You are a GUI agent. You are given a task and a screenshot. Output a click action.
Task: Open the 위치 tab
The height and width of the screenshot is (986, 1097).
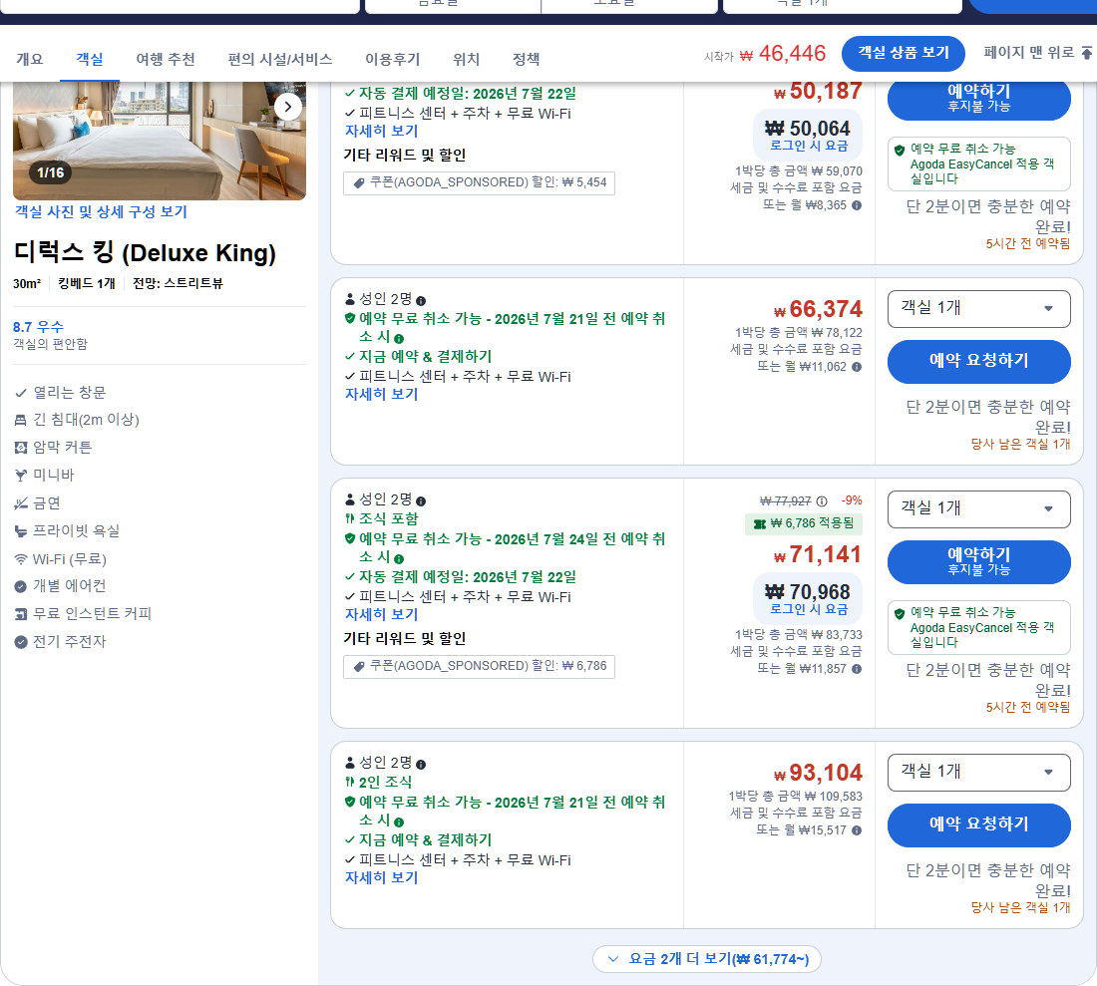click(467, 60)
